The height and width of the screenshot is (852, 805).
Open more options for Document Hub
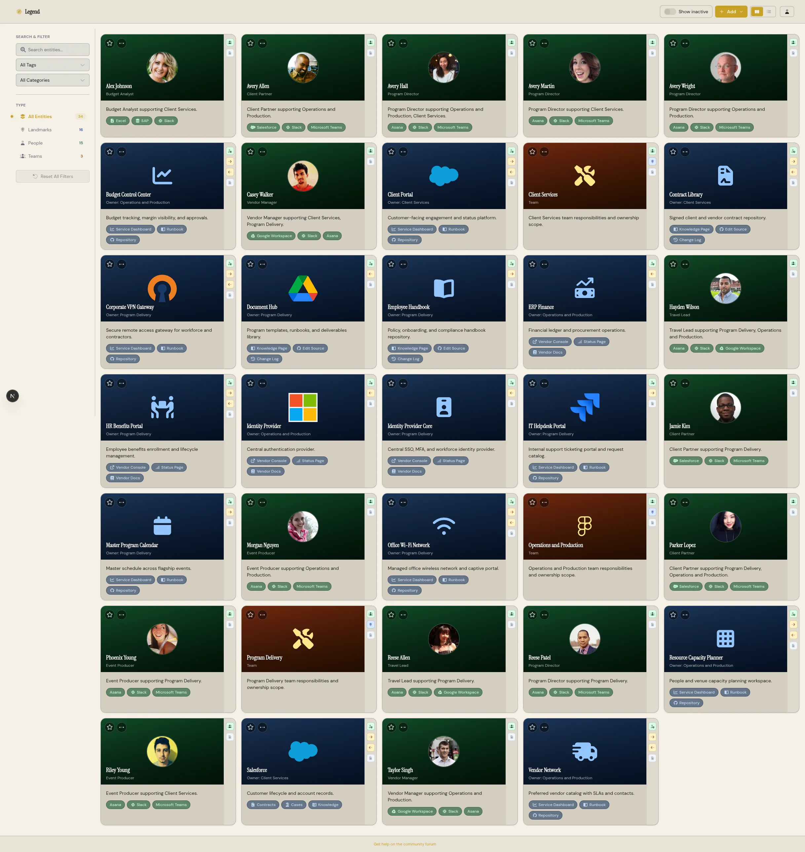[263, 265]
